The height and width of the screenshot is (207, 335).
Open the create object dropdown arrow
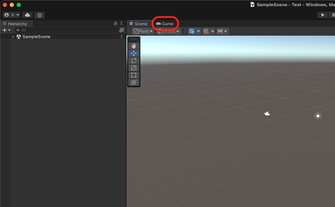pos(9,30)
